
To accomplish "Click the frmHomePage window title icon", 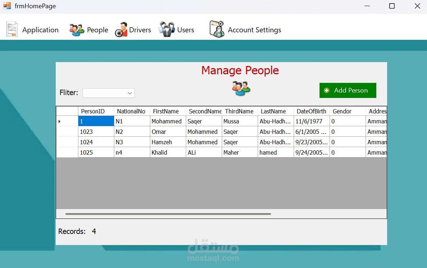I will coord(7,6).
